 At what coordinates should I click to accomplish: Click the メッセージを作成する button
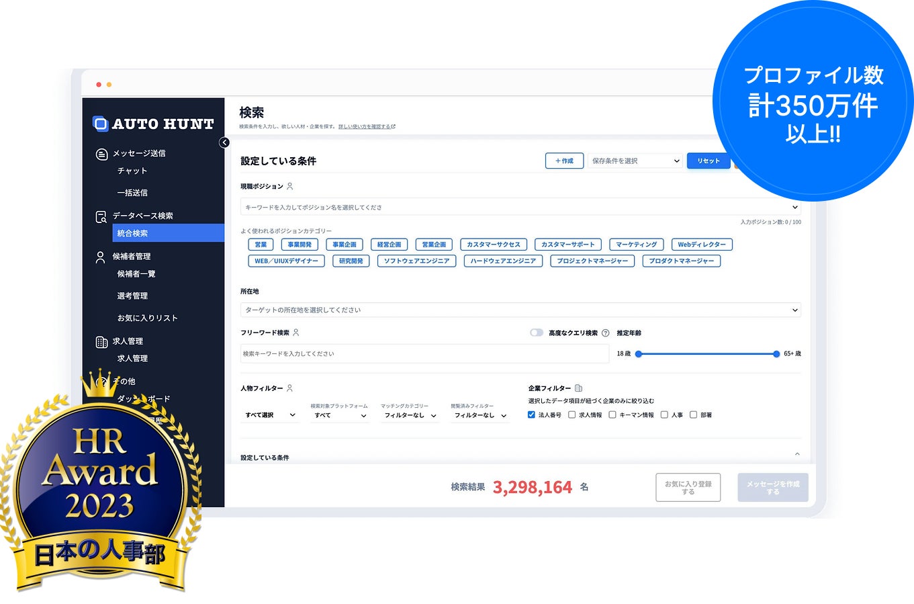click(773, 488)
